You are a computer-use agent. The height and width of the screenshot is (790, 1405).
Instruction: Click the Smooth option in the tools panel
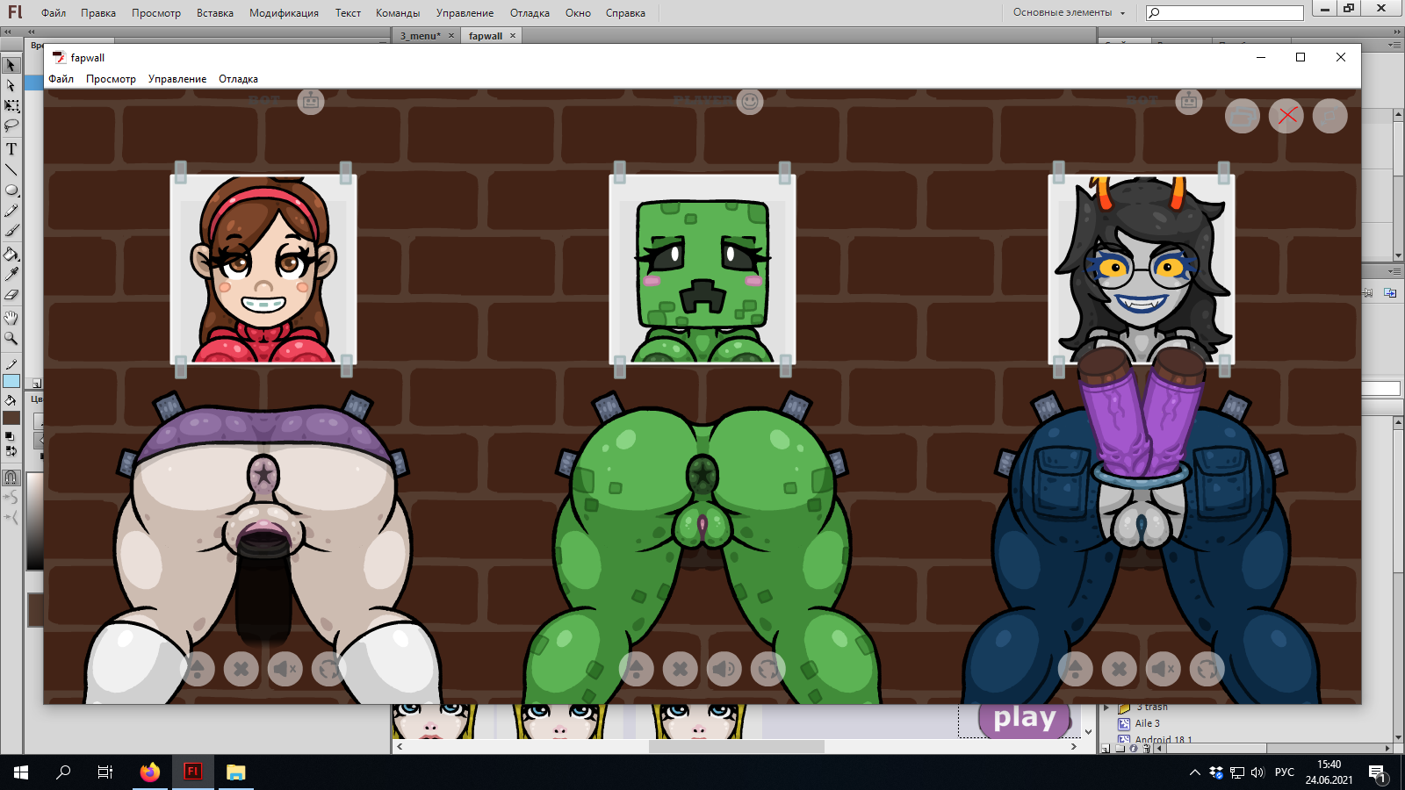click(11, 498)
